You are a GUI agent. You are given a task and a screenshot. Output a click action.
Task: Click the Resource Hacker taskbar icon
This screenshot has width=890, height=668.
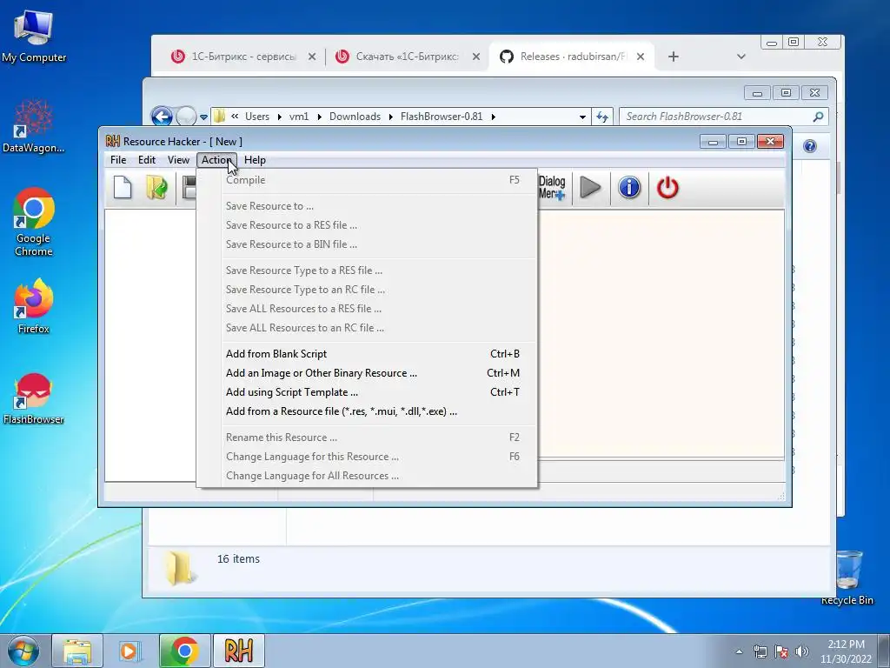pos(238,651)
